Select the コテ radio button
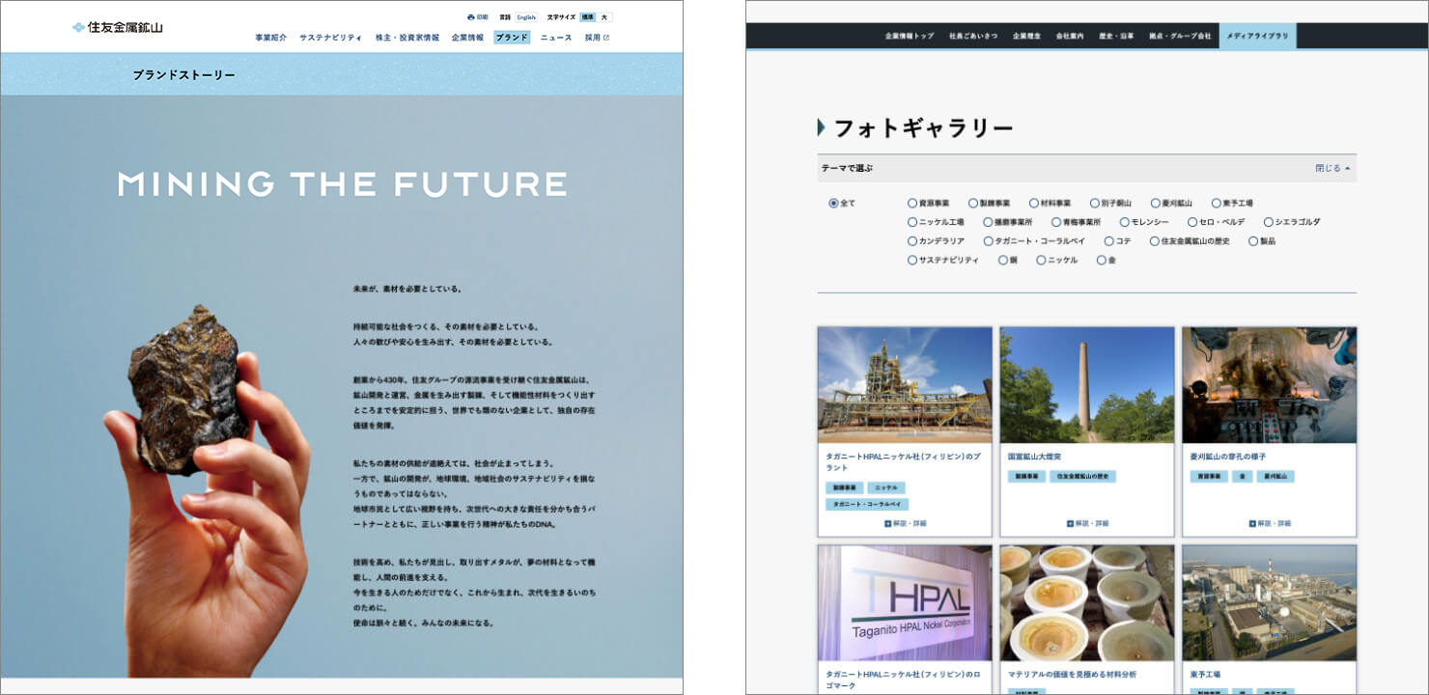 point(1108,241)
